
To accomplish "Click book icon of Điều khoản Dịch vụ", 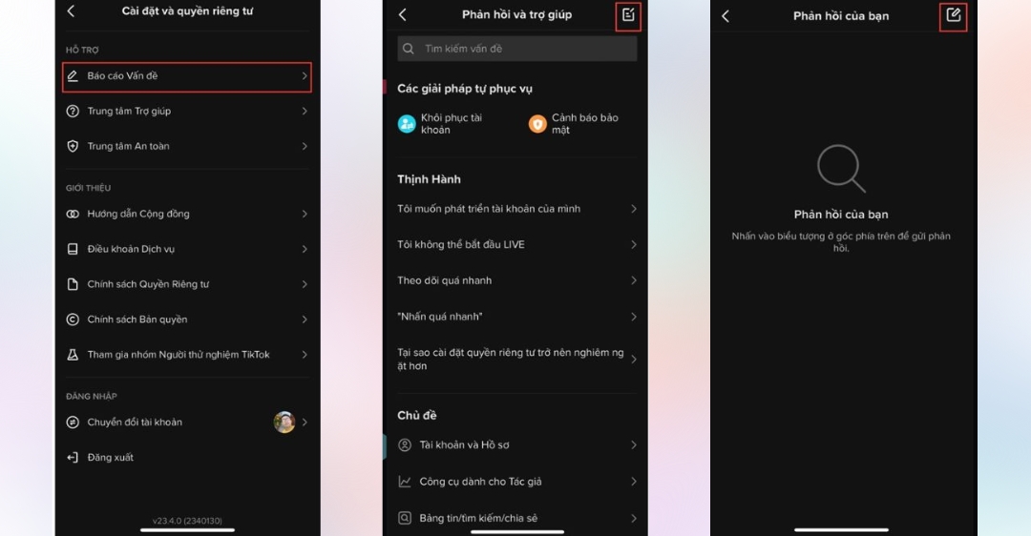I will coord(73,249).
